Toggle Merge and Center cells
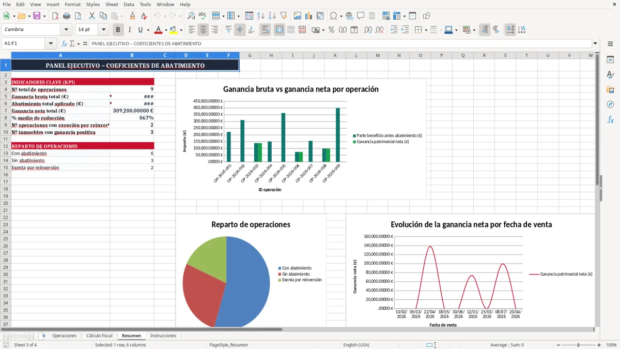The height and width of the screenshot is (349, 620). pos(280,30)
